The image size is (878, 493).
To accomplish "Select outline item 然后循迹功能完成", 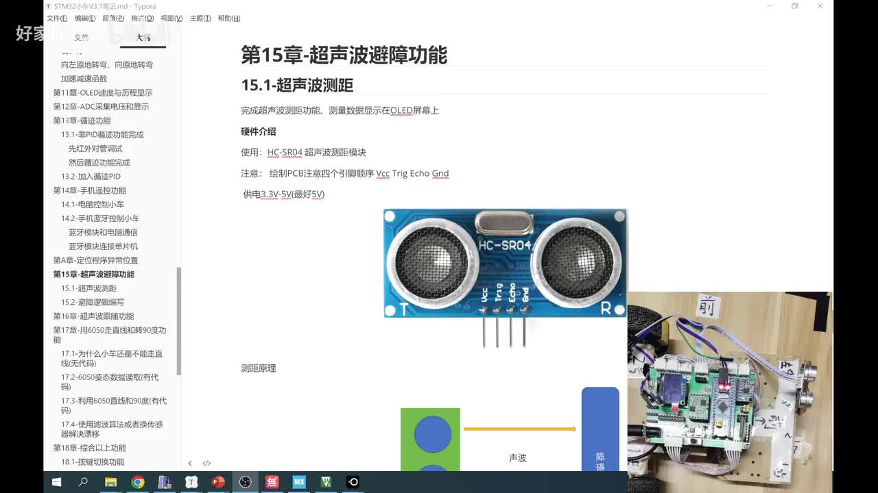I will (99, 162).
